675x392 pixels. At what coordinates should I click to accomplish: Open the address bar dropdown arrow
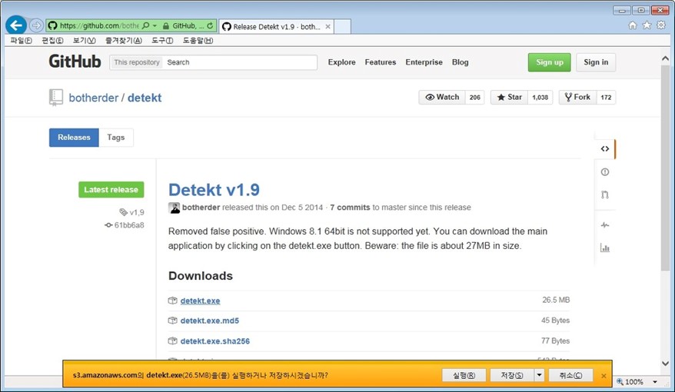(155, 26)
